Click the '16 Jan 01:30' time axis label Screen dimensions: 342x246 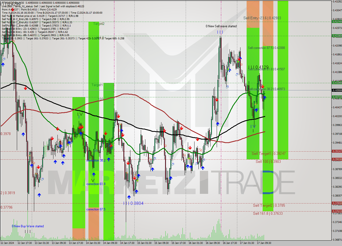pos(196,243)
